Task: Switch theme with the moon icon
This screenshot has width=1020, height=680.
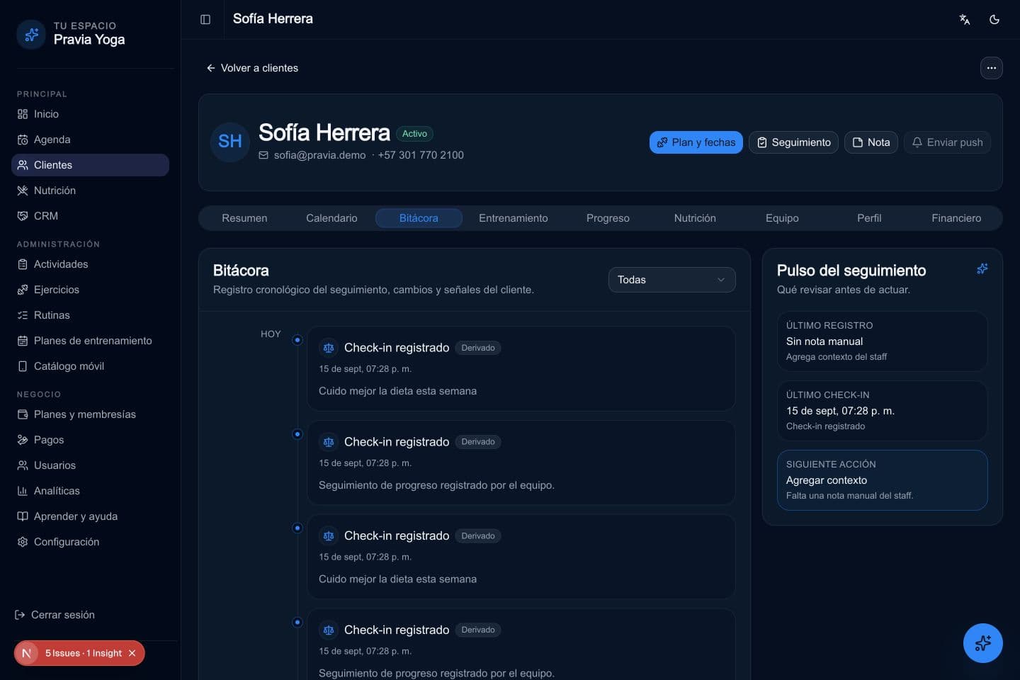Action: [x=994, y=19]
